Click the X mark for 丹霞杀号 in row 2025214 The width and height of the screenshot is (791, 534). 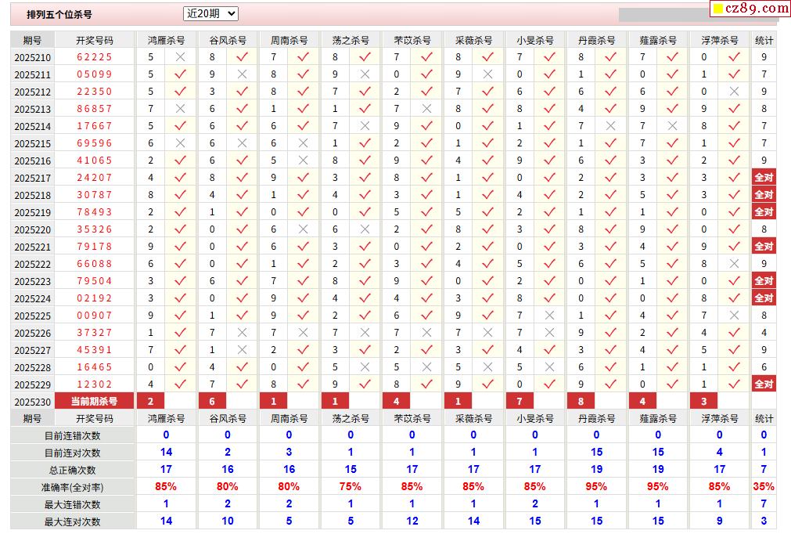[610, 126]
